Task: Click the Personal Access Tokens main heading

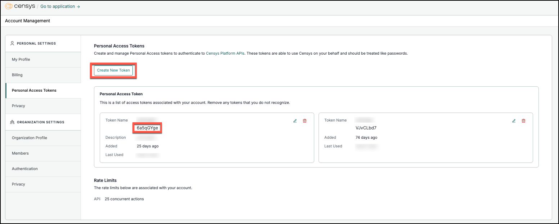Action: tap(119, 46)
